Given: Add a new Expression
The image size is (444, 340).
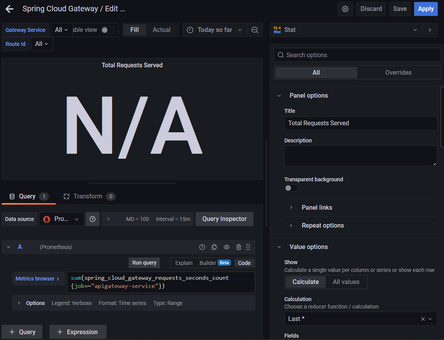Looking at the screenshot, I should 78,332.
